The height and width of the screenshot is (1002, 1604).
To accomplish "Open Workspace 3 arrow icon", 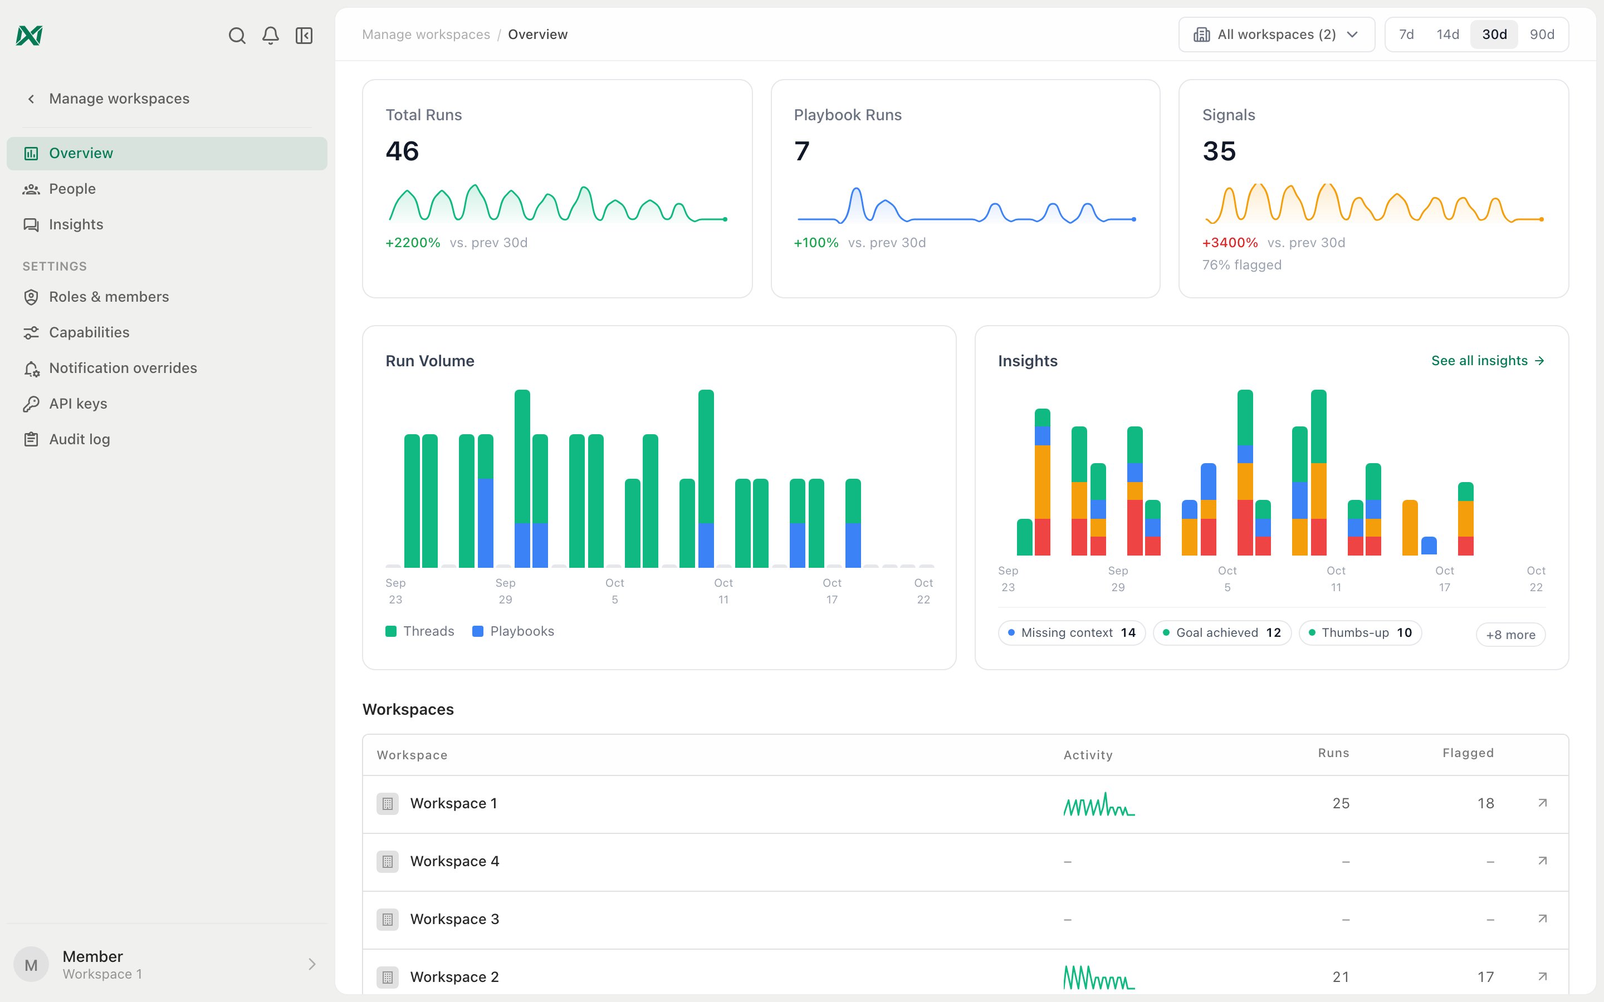I will click(1542, 918).
